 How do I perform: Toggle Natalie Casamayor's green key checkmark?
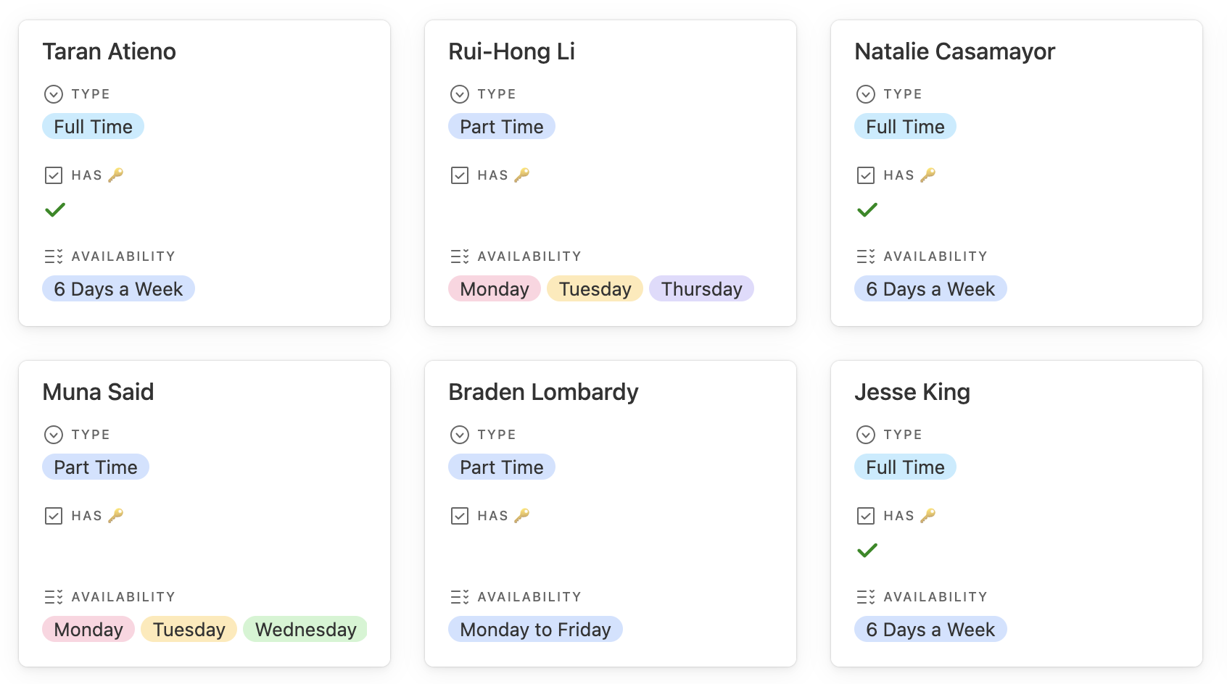(867, 210)
